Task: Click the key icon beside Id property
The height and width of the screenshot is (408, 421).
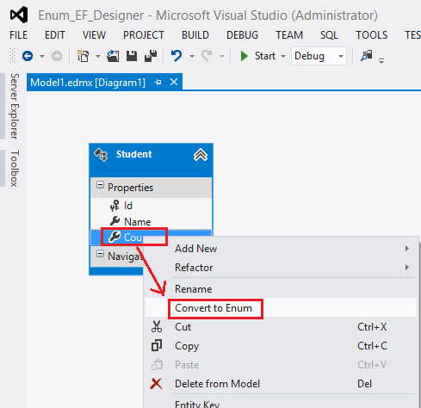Action: click(x=115, y=206)
